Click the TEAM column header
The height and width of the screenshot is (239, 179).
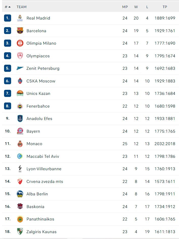(21, 7)
